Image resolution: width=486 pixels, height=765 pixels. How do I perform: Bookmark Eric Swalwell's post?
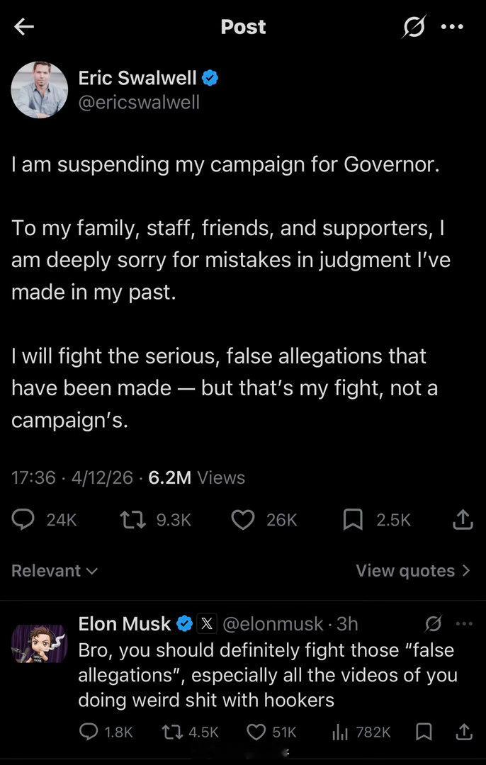point(351,519)
